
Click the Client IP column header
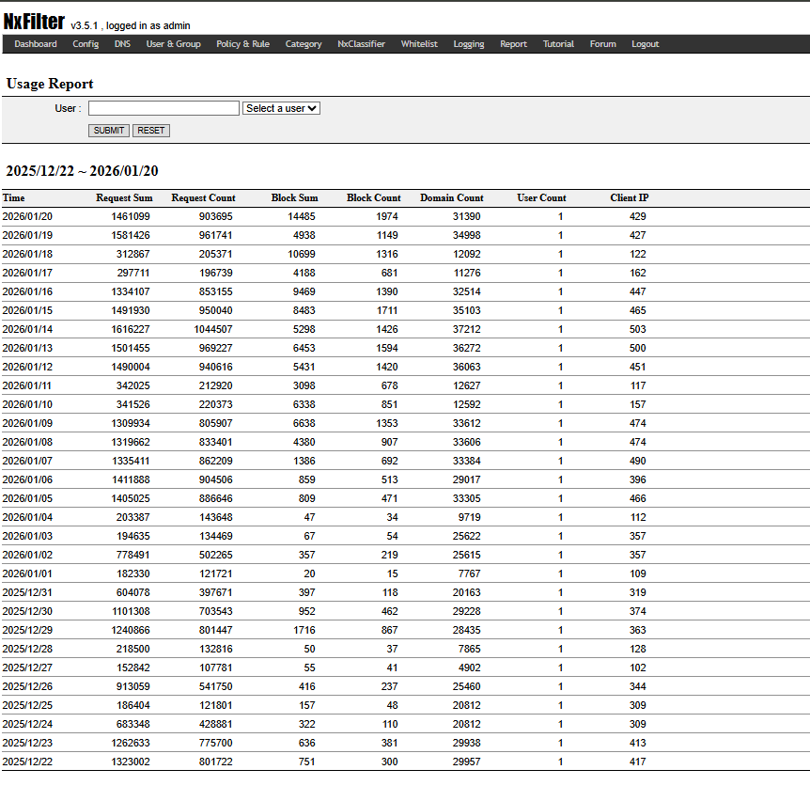point(629,197)
